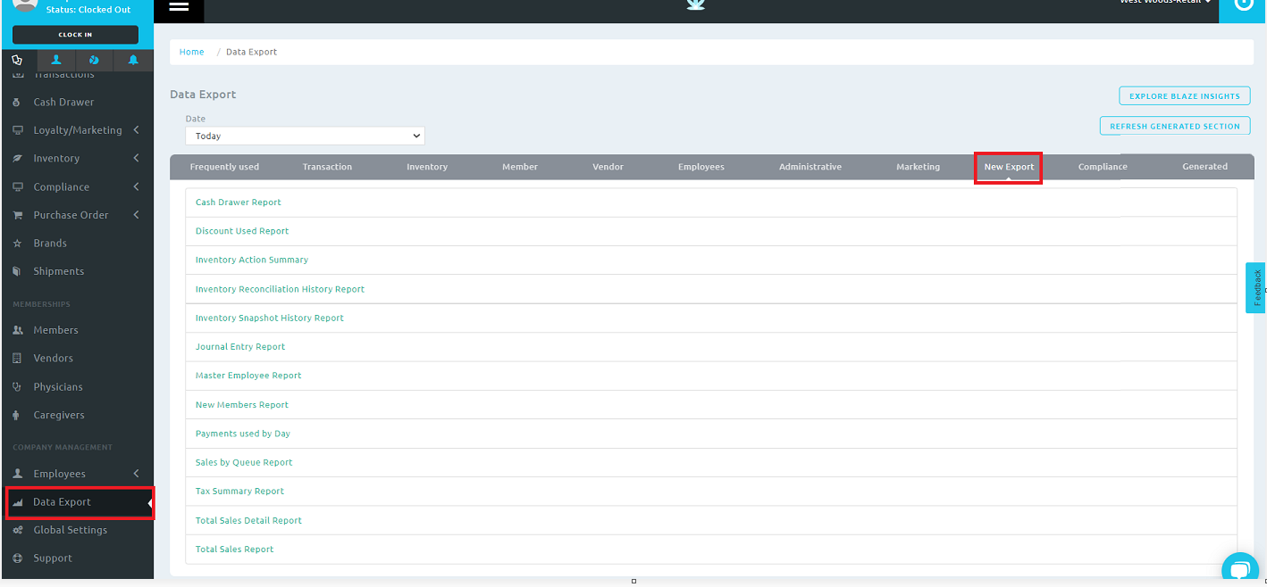The image size is (1267, 587).
Task: Open the Date dropdown showing Today
Action: pyautogui.click(x=305, y=136)
